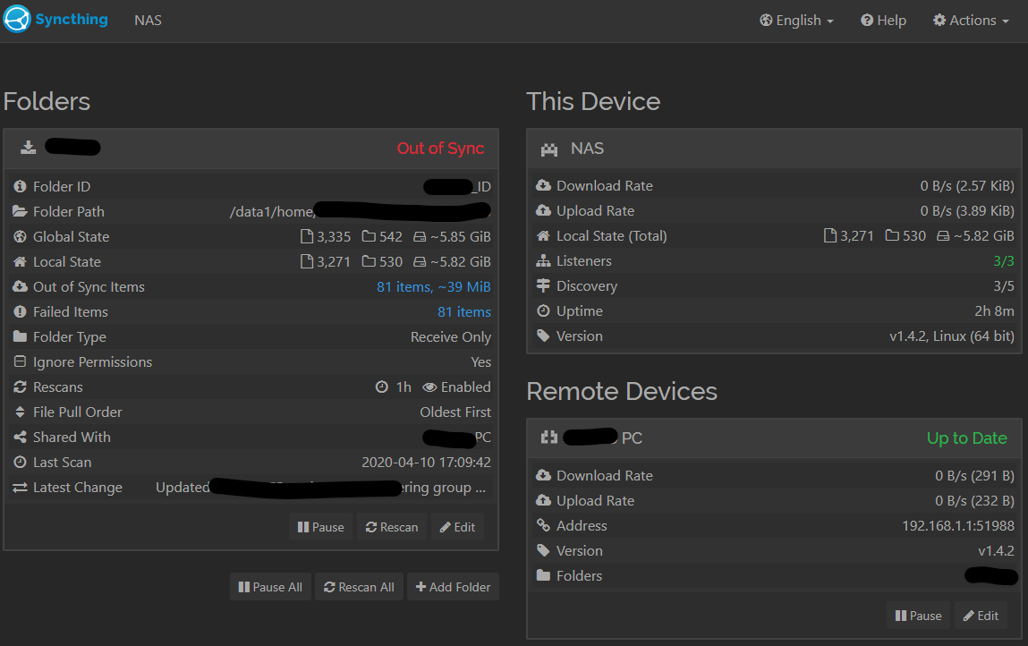Image resolution: width=1028 pixels, height=646 pixels.
Task: Click the watcher Enabled eye icon
Action: pyautogui.click(x=429, y=387)
